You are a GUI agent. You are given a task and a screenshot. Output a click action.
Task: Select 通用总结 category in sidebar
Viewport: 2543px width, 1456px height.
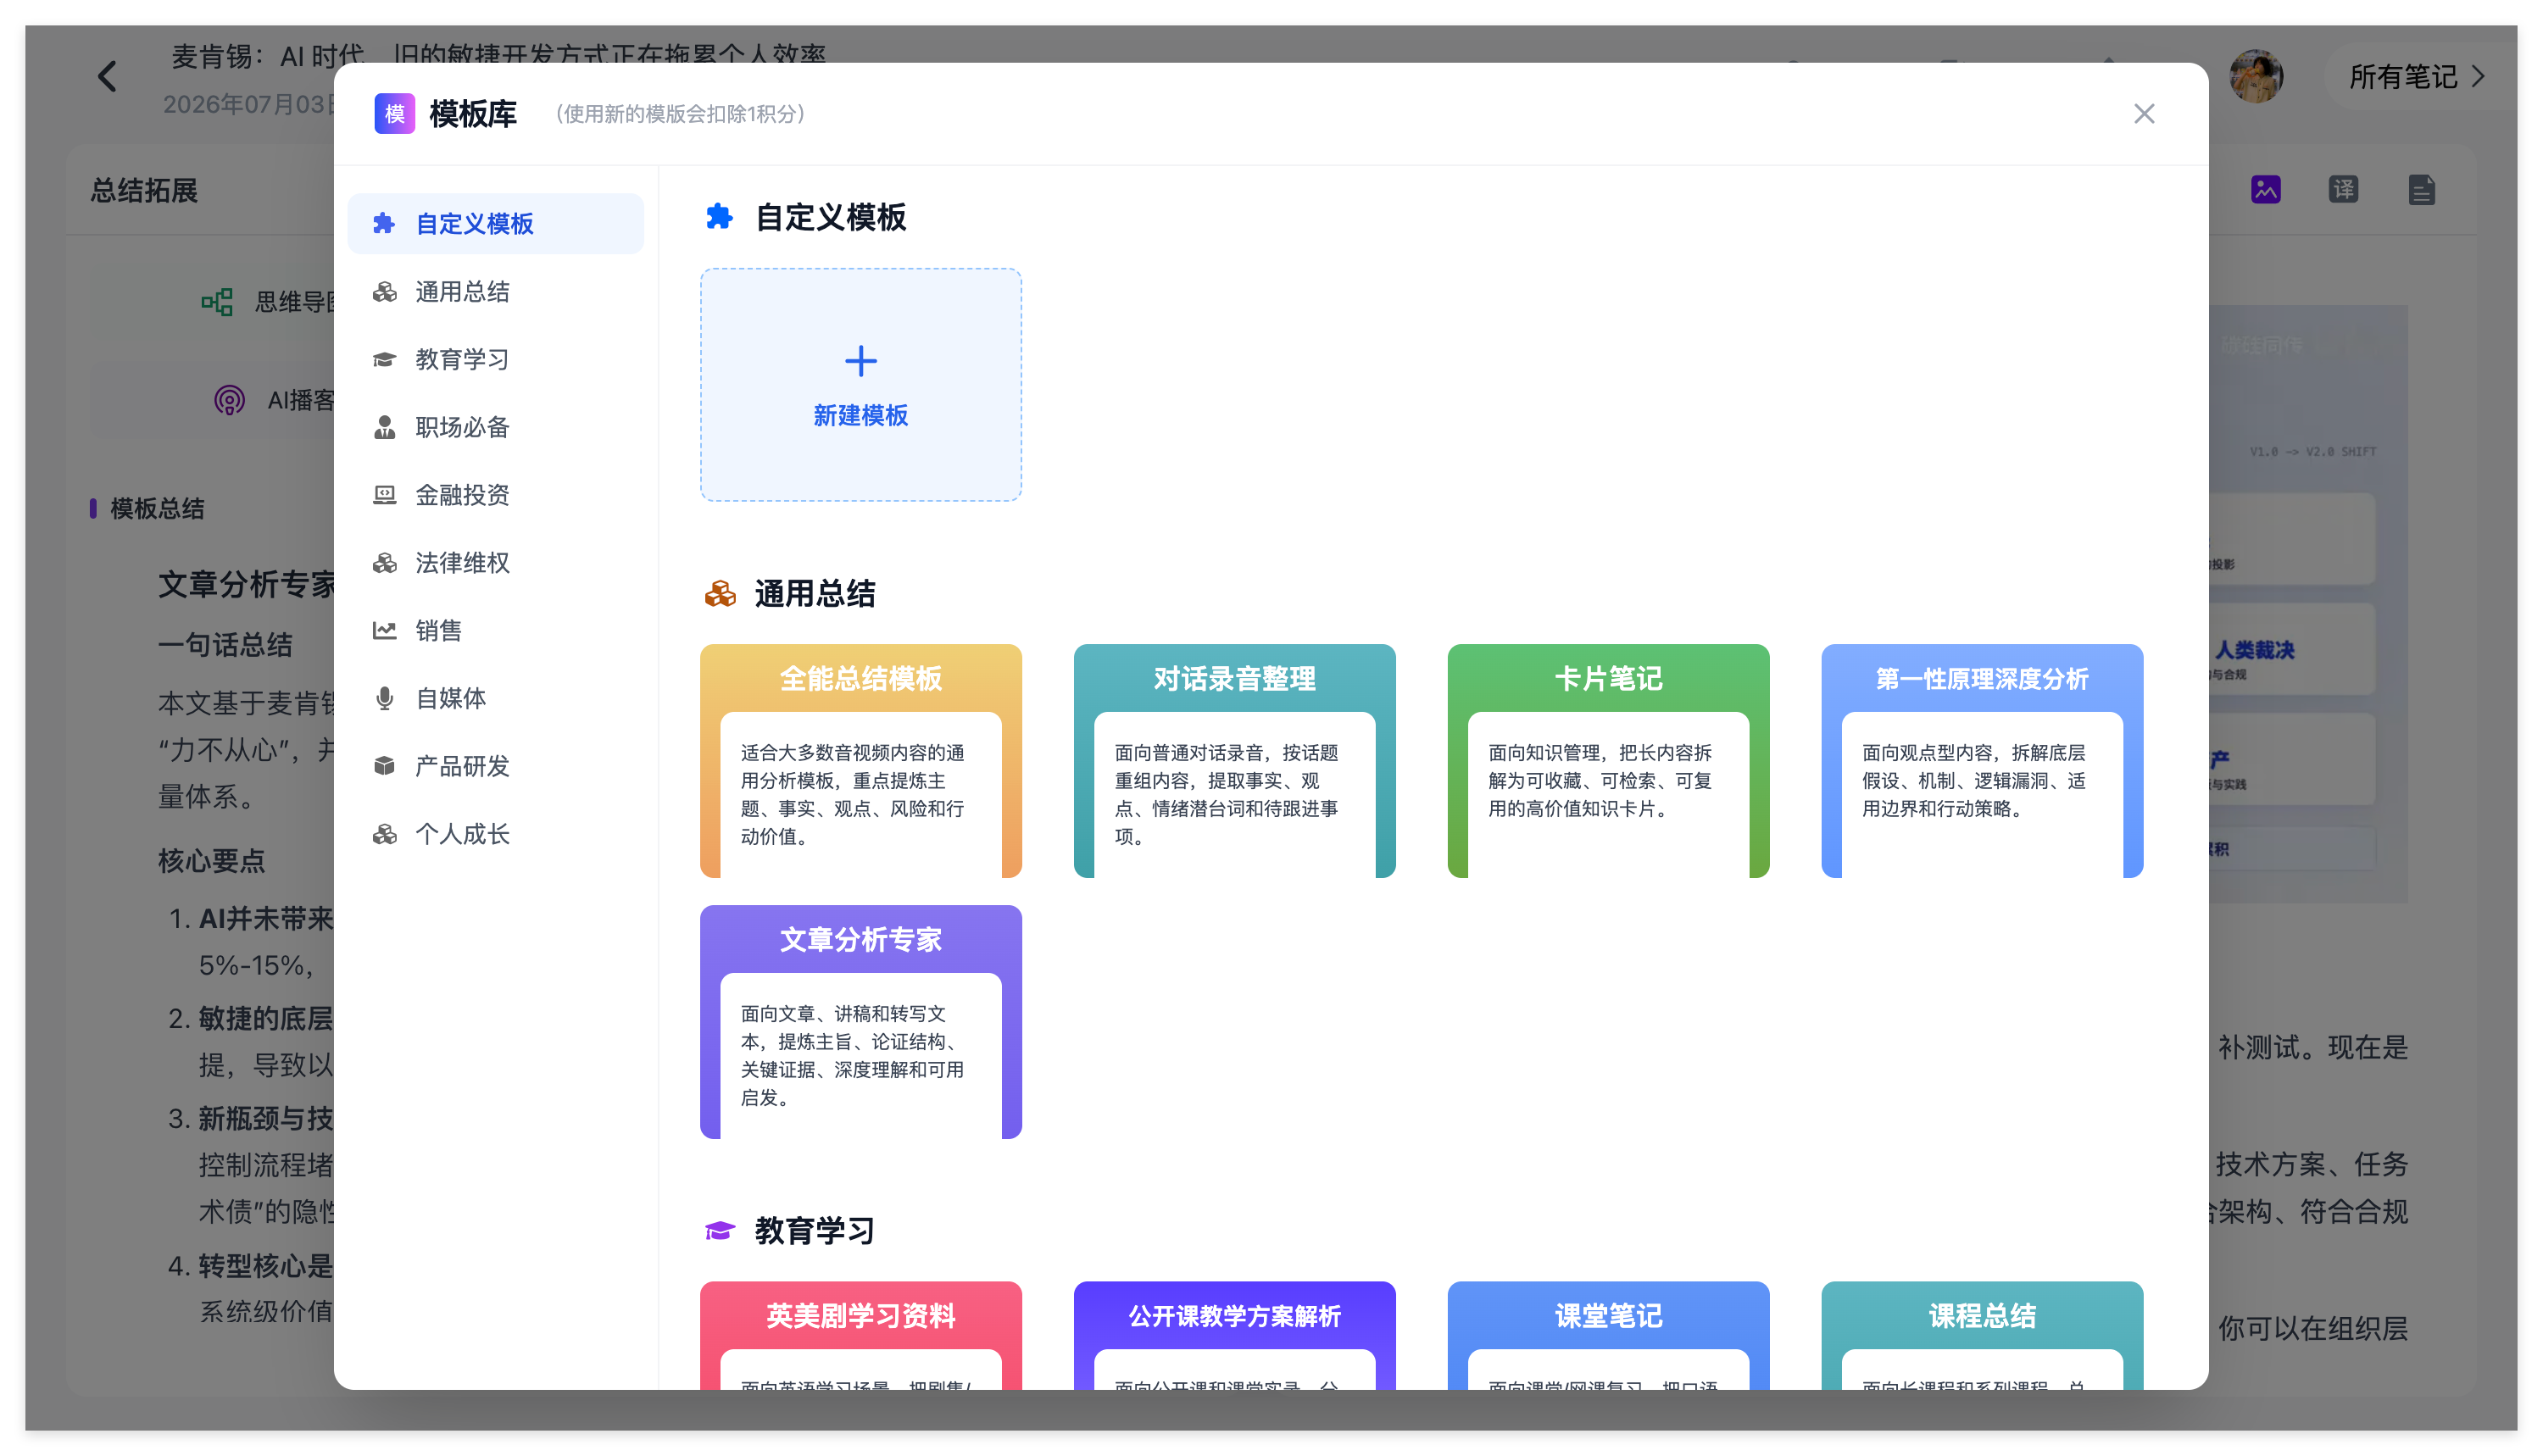coord(495,291)
